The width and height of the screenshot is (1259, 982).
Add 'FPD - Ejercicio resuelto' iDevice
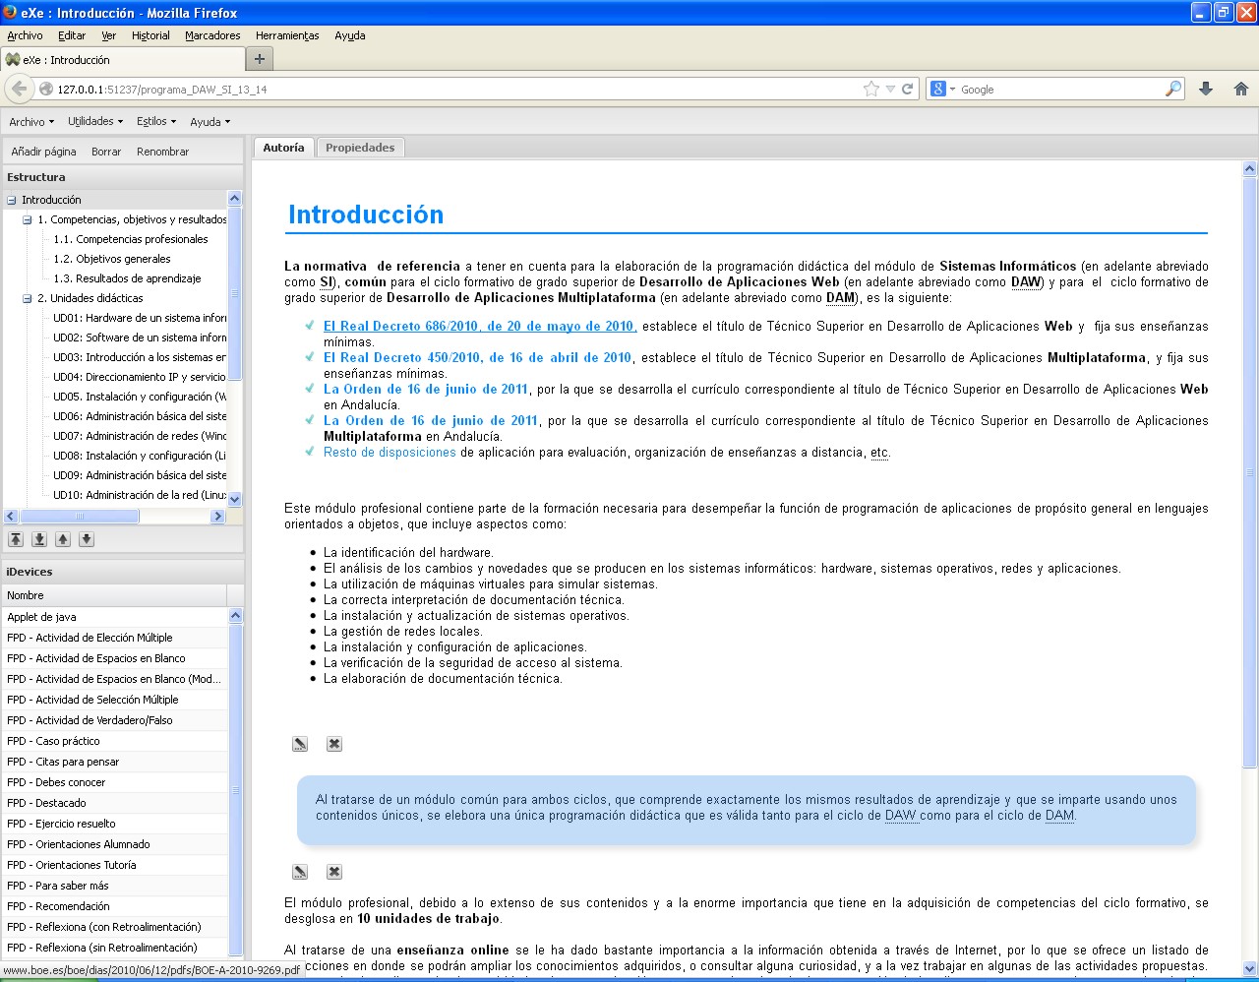[115, 824]
